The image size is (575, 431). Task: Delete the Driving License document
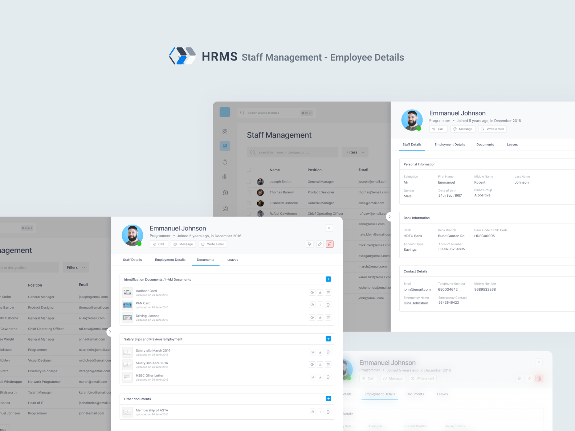(x=328, y=317)
